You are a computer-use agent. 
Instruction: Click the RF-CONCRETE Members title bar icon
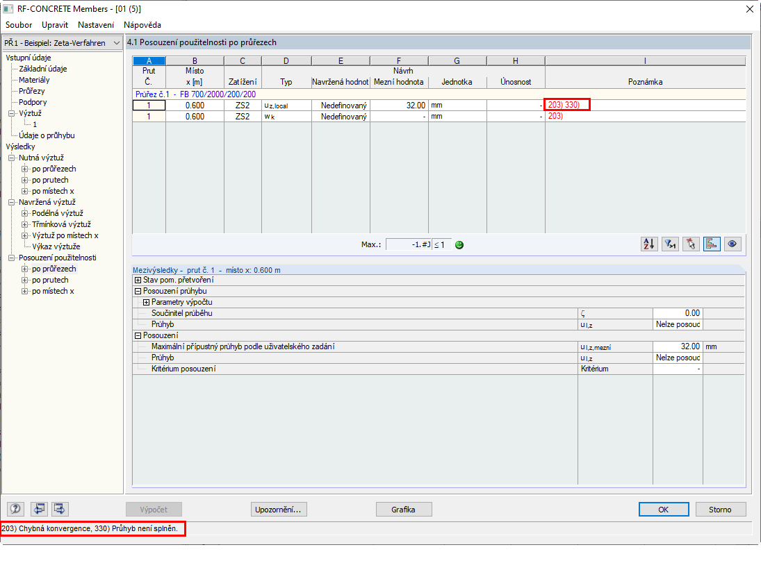tap(8, 9)
